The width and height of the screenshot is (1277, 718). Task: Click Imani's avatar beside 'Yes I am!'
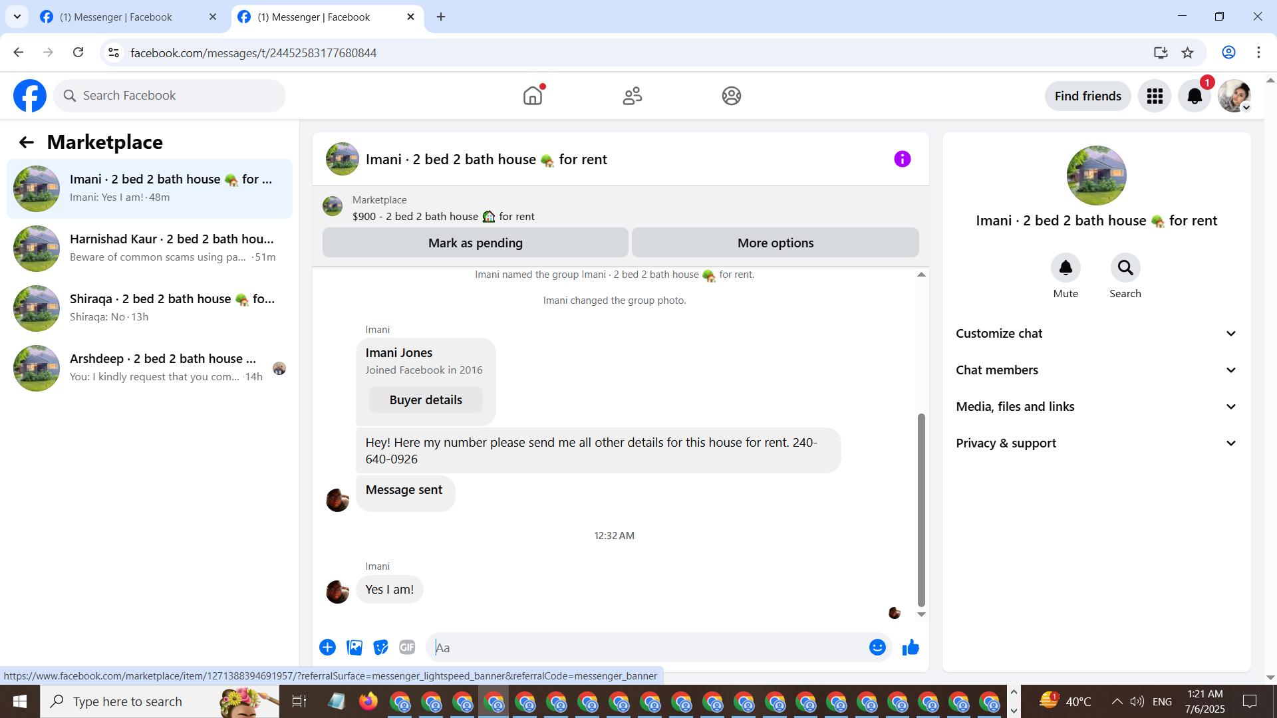pyautogui.click(x=337, y=592)
